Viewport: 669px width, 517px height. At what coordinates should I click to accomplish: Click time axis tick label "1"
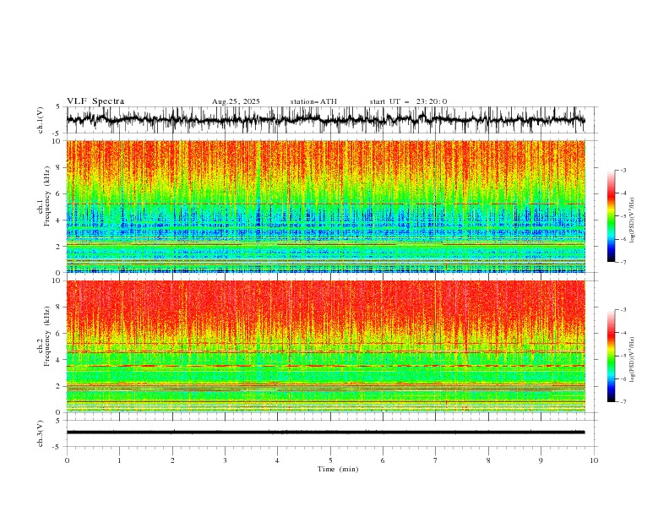pos(119,460)
